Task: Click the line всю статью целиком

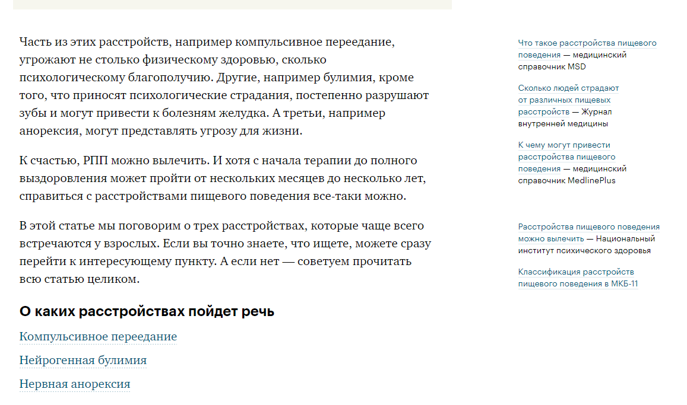Action: click(x=80, y=279)
